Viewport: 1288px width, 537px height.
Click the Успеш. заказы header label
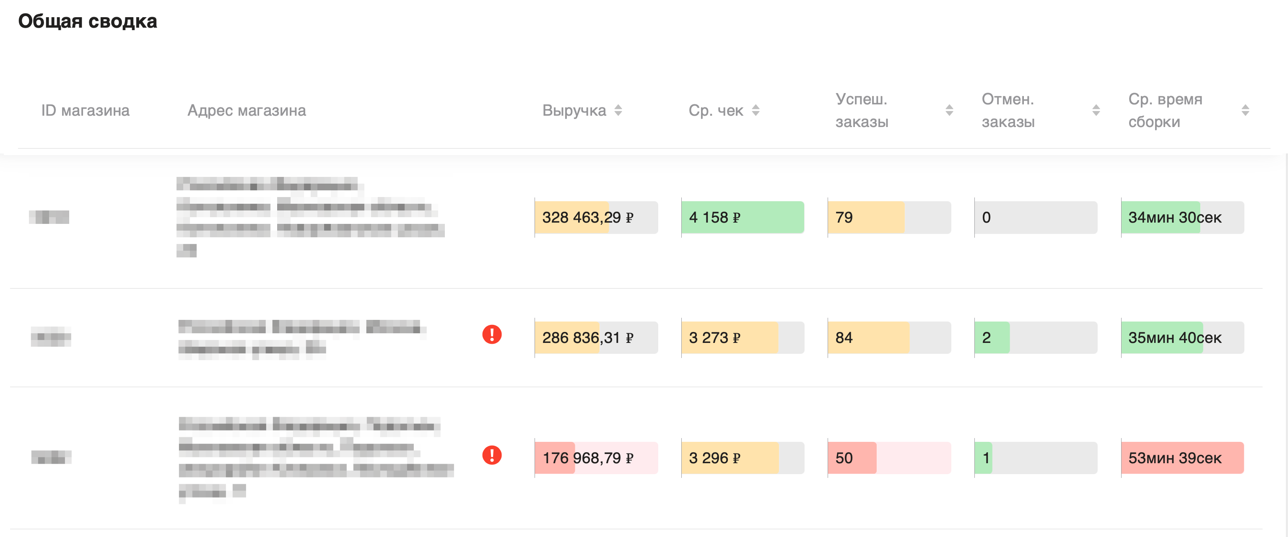pos(862,110)
